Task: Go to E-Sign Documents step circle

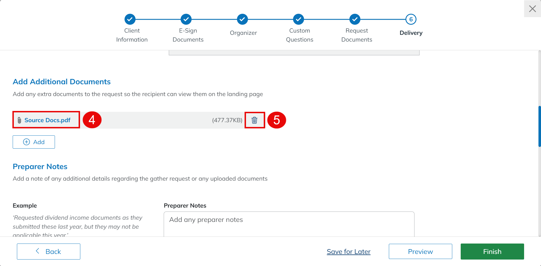Action: tap(186, 19)
